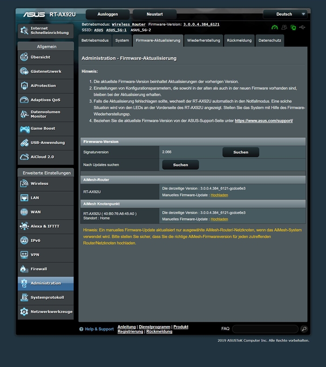Open the Rückmeldung tab
Screen dimensions: 326x367
point(239,40)
